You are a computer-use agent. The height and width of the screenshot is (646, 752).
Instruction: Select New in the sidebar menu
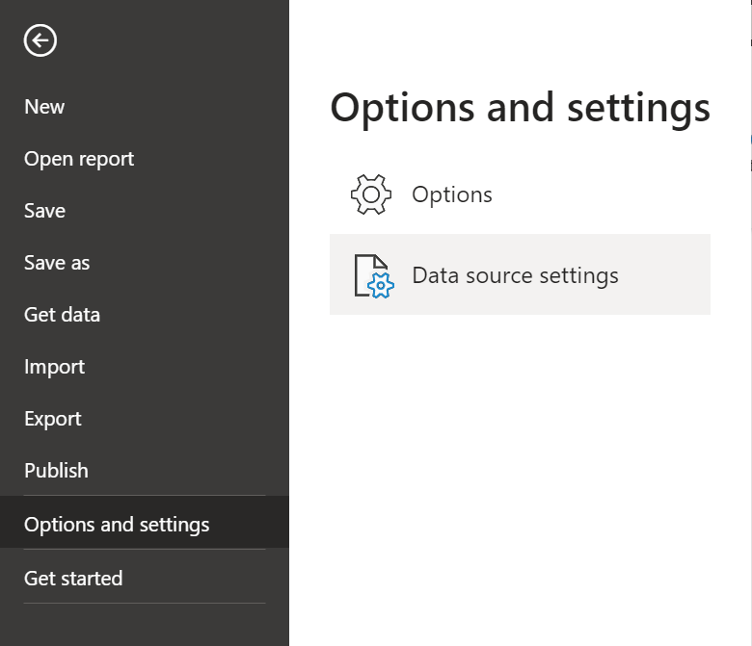click(44, 107)
